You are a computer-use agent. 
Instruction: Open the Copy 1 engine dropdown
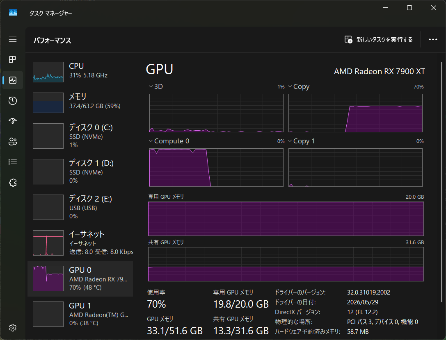302,141
